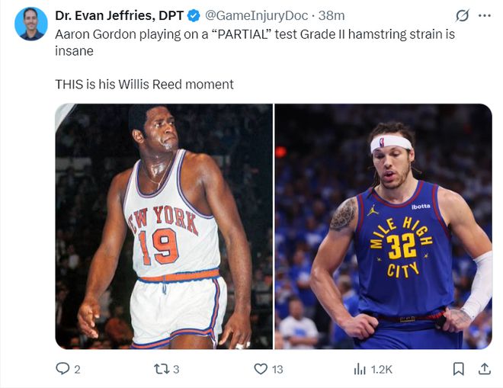Image resolution: width=503 pixels, height=388 pixels.
Task: Open the share post icon
Action: pos(484,369)
